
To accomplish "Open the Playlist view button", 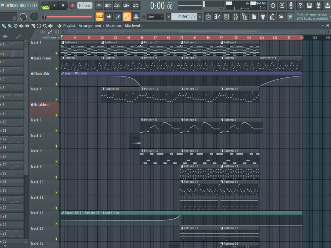I will pos(208,17).
